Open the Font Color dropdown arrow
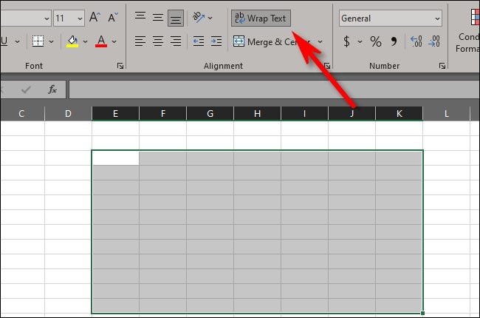480x318 pixels. tap(114, 41)
